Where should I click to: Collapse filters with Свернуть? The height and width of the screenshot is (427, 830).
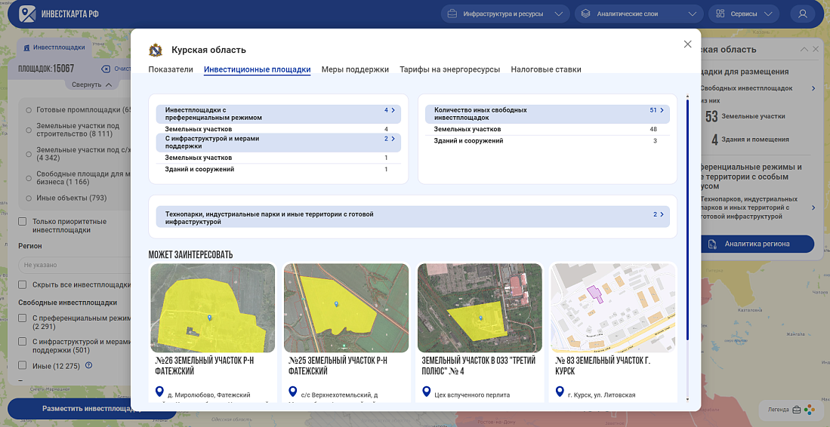pyautogui.click(x=92, y=84)
